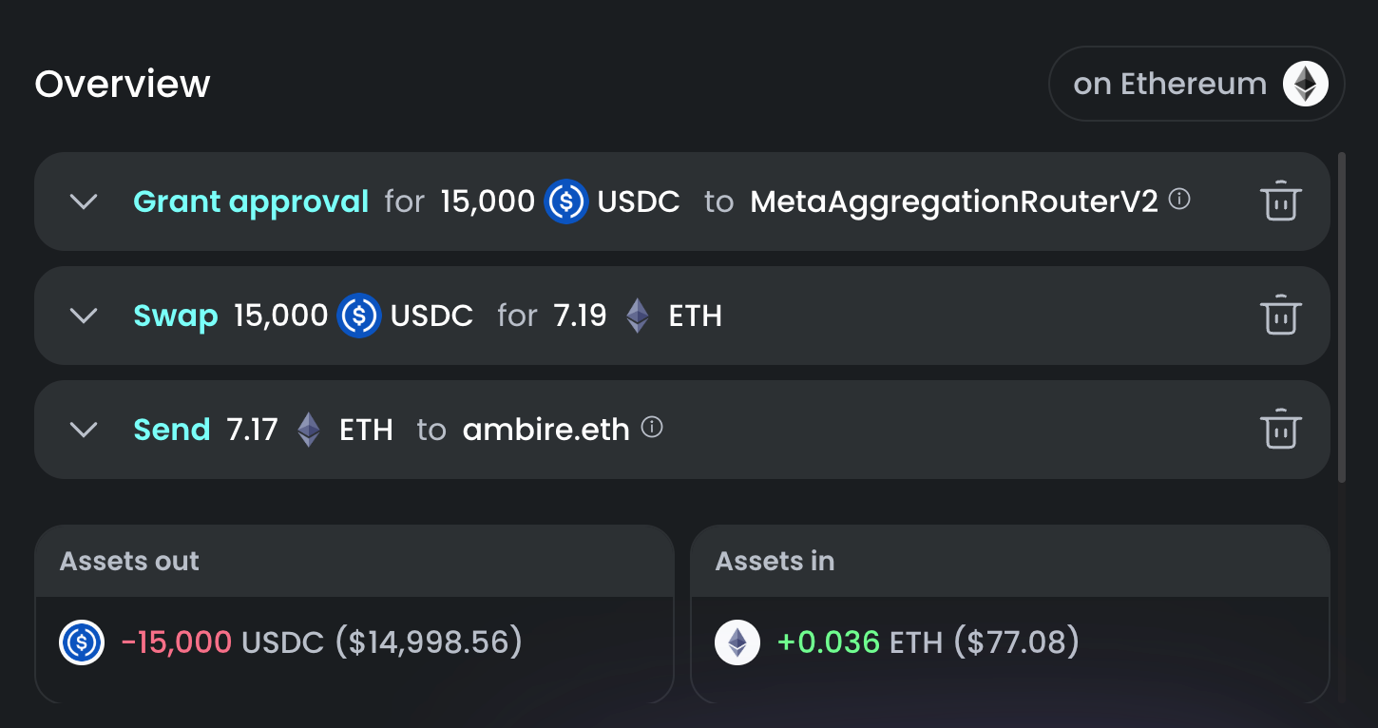This screenshot has height=728, width=1378.
Task: Click USDC icon in Swap row
Action: click(359, 316)
